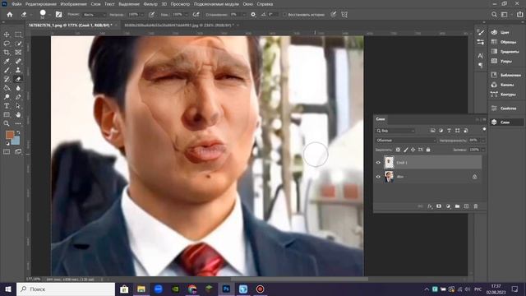Screen dimensions: 526x296
Task: Open the eraser tool preset arrow
Action: 30,15
